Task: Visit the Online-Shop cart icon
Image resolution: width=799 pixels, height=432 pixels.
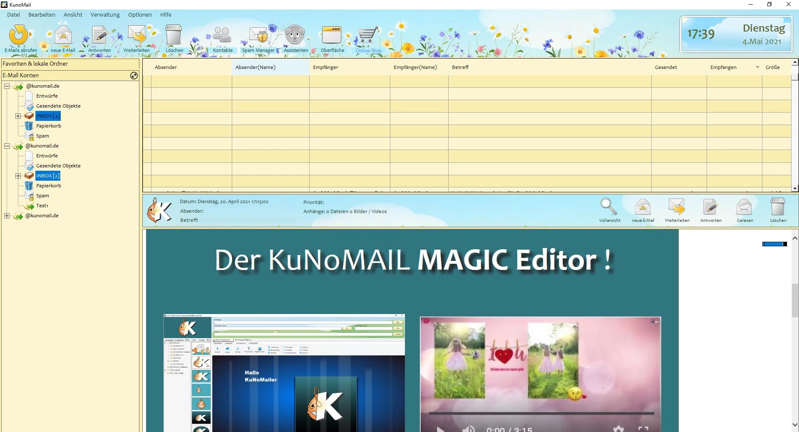Action: [368, 35]
